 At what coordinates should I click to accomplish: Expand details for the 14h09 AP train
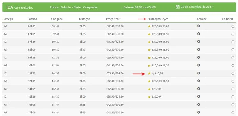(198, 89)
